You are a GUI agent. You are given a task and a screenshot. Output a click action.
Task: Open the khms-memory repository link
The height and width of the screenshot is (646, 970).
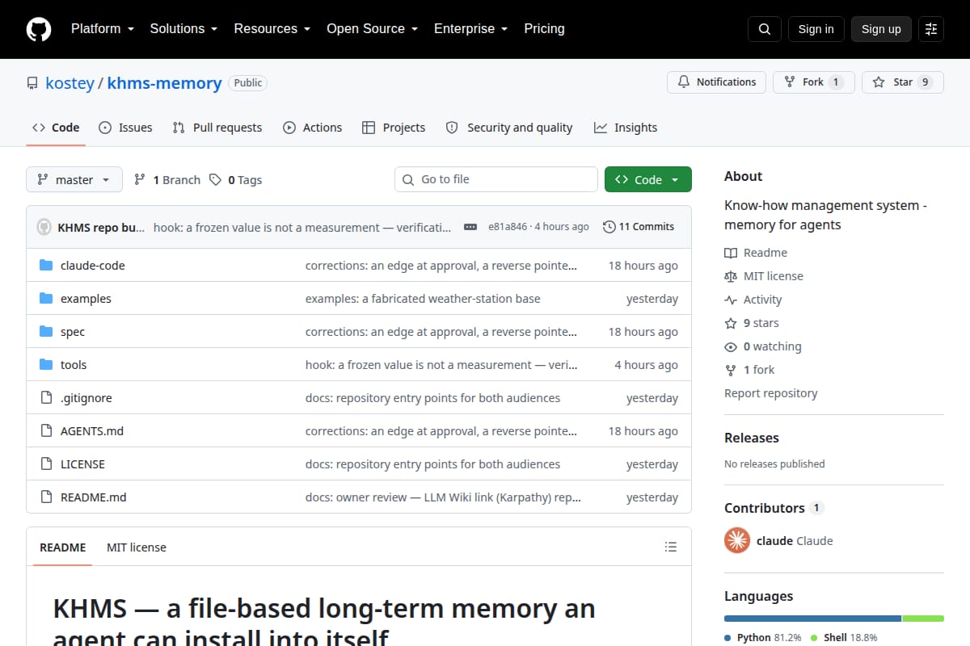click(164, 83)
